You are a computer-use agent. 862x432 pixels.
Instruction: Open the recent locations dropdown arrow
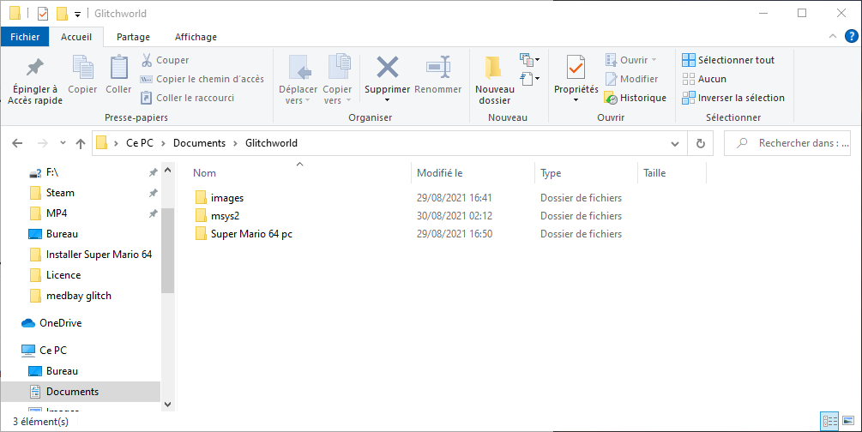coord(61,143)
